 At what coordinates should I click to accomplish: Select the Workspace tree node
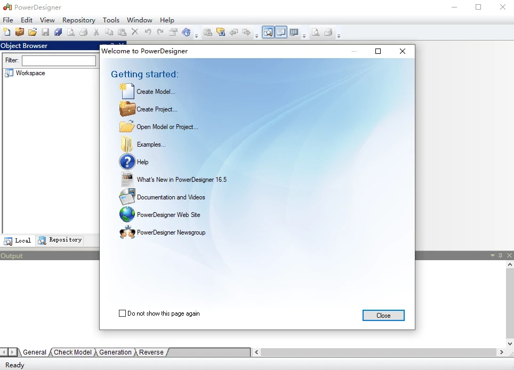pos(30,73)
